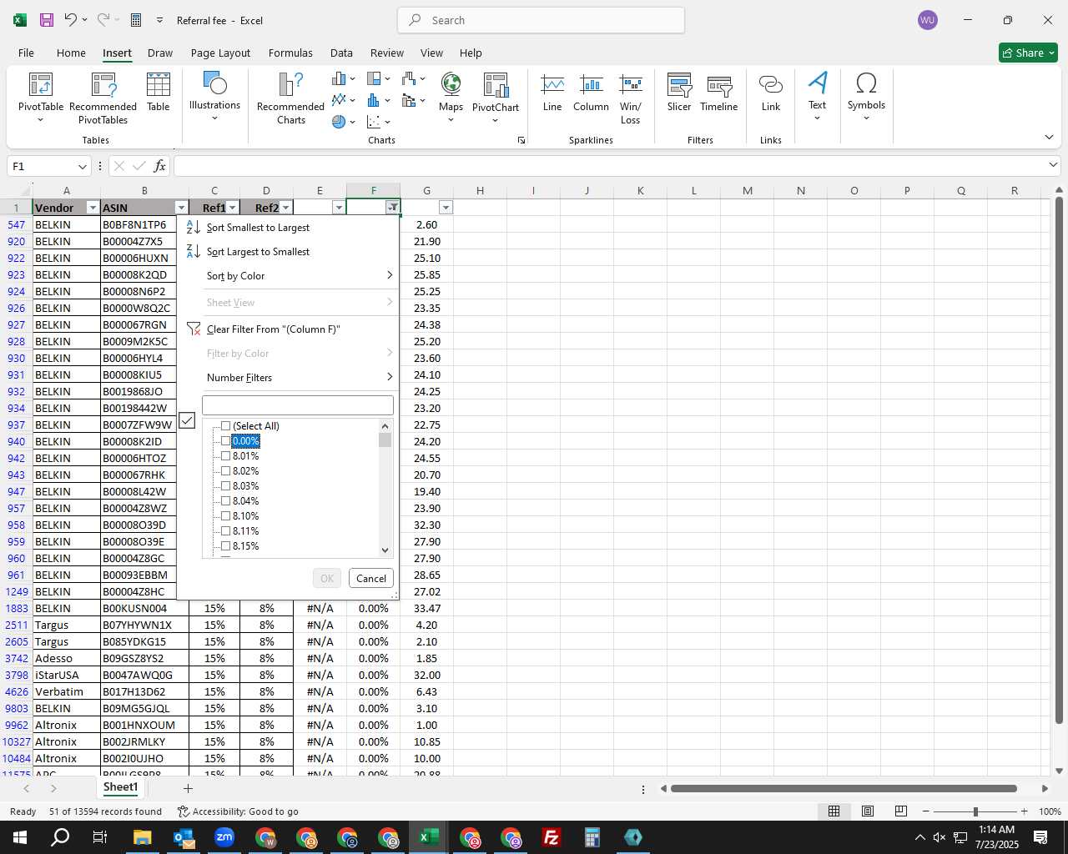Insert a Table from the ribbon
Image resolution: width=1068 pixels, height=854 pixels.
(159, 92)
